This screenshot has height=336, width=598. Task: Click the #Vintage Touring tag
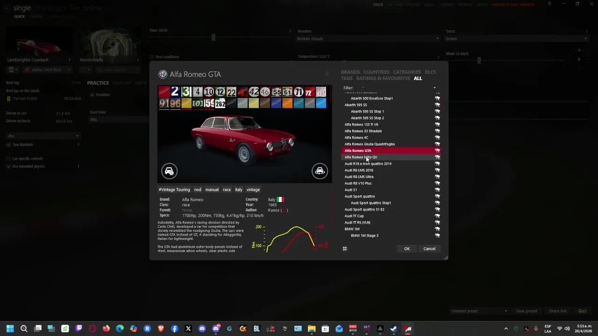click(x=174, y=190)
